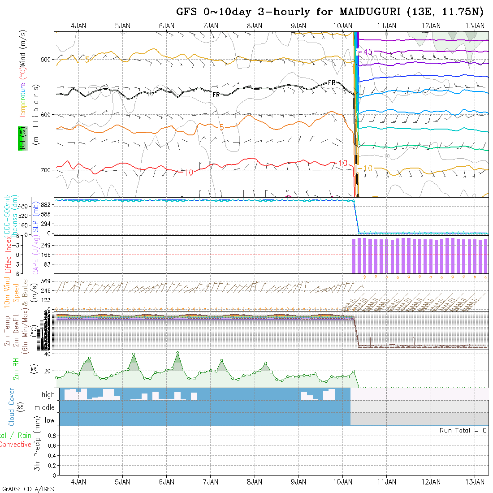
Task: Click the green RH (%) legend label
Action: (x=23, y=138)
